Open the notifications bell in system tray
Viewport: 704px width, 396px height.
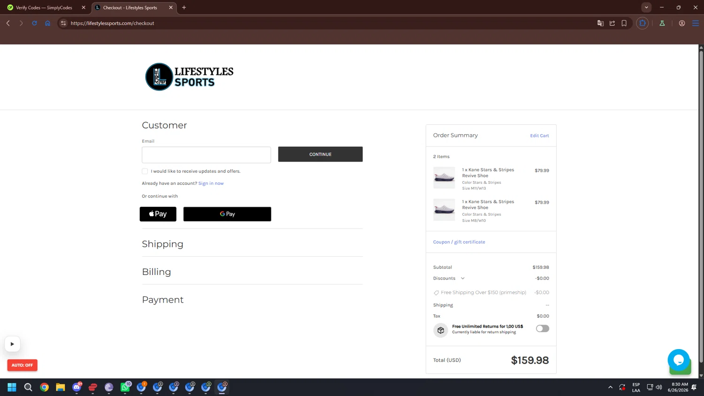(x=694, y=387)
